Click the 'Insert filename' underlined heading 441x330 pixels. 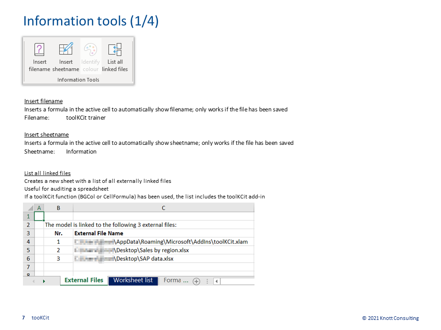(x=44, y=101)
